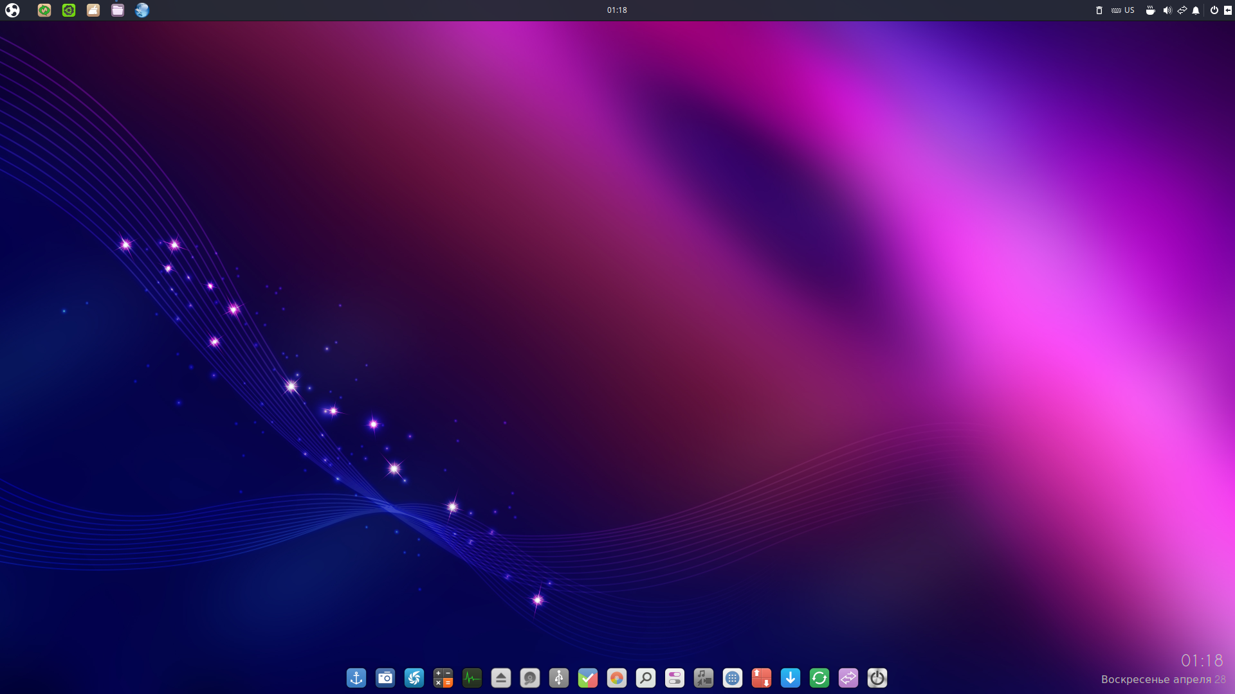Toggle notifications via the bell tray icon

tap(1196, 10)
